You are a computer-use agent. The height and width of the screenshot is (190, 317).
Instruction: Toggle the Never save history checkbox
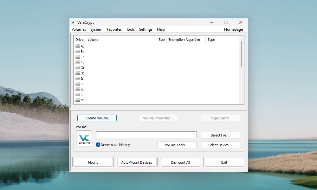(x=98, y=145)
